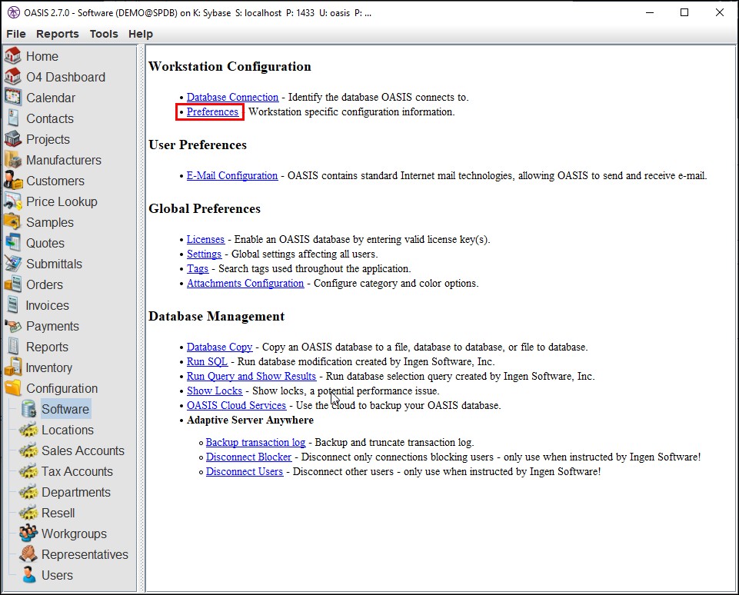
Task: Select the Representatives label
Action: [x=85, y=554]
